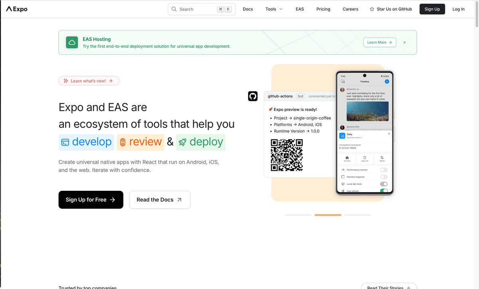Click Star Us on GitHub
479x289 pixels.
point(390,9)
